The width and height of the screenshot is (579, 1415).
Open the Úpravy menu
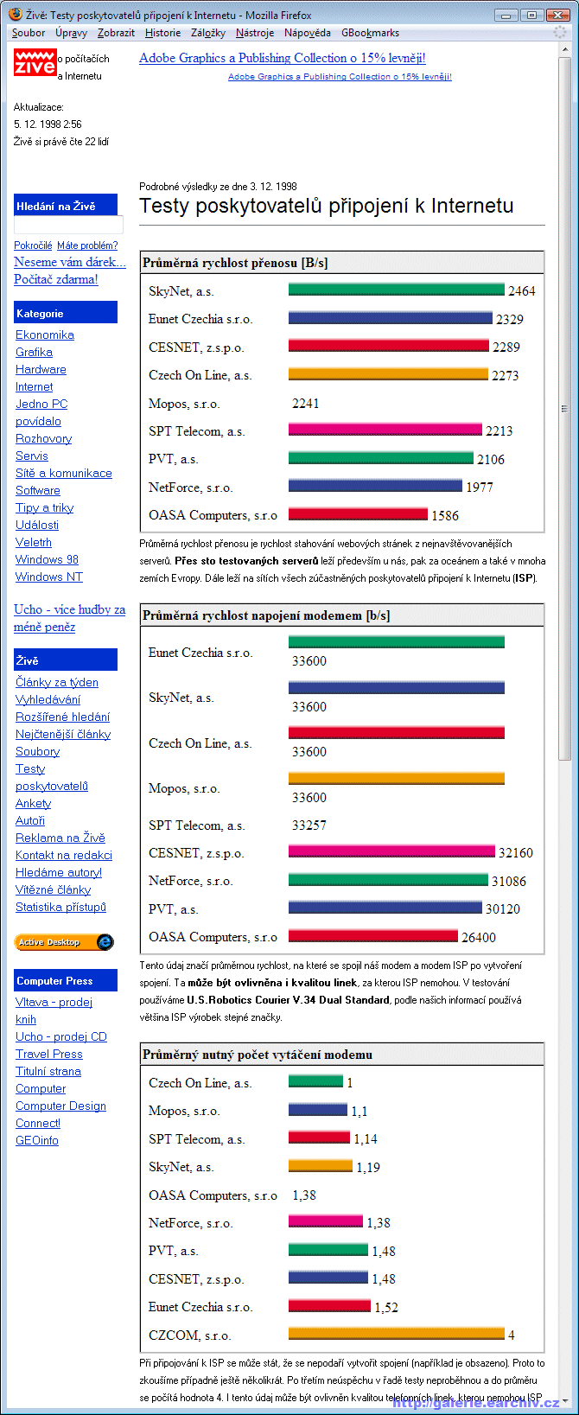(71, 33)
